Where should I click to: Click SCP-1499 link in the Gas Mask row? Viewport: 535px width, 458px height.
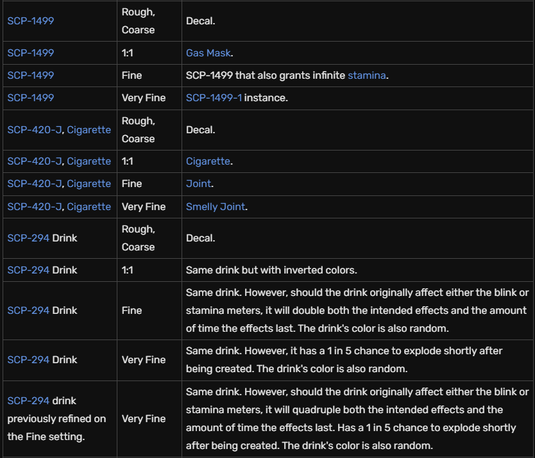(30, 53)
